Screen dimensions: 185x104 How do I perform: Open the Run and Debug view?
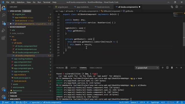tap(3, 30)
